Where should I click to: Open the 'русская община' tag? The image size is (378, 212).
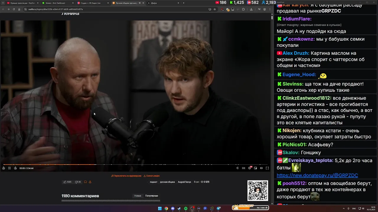[x=167, y=182]
